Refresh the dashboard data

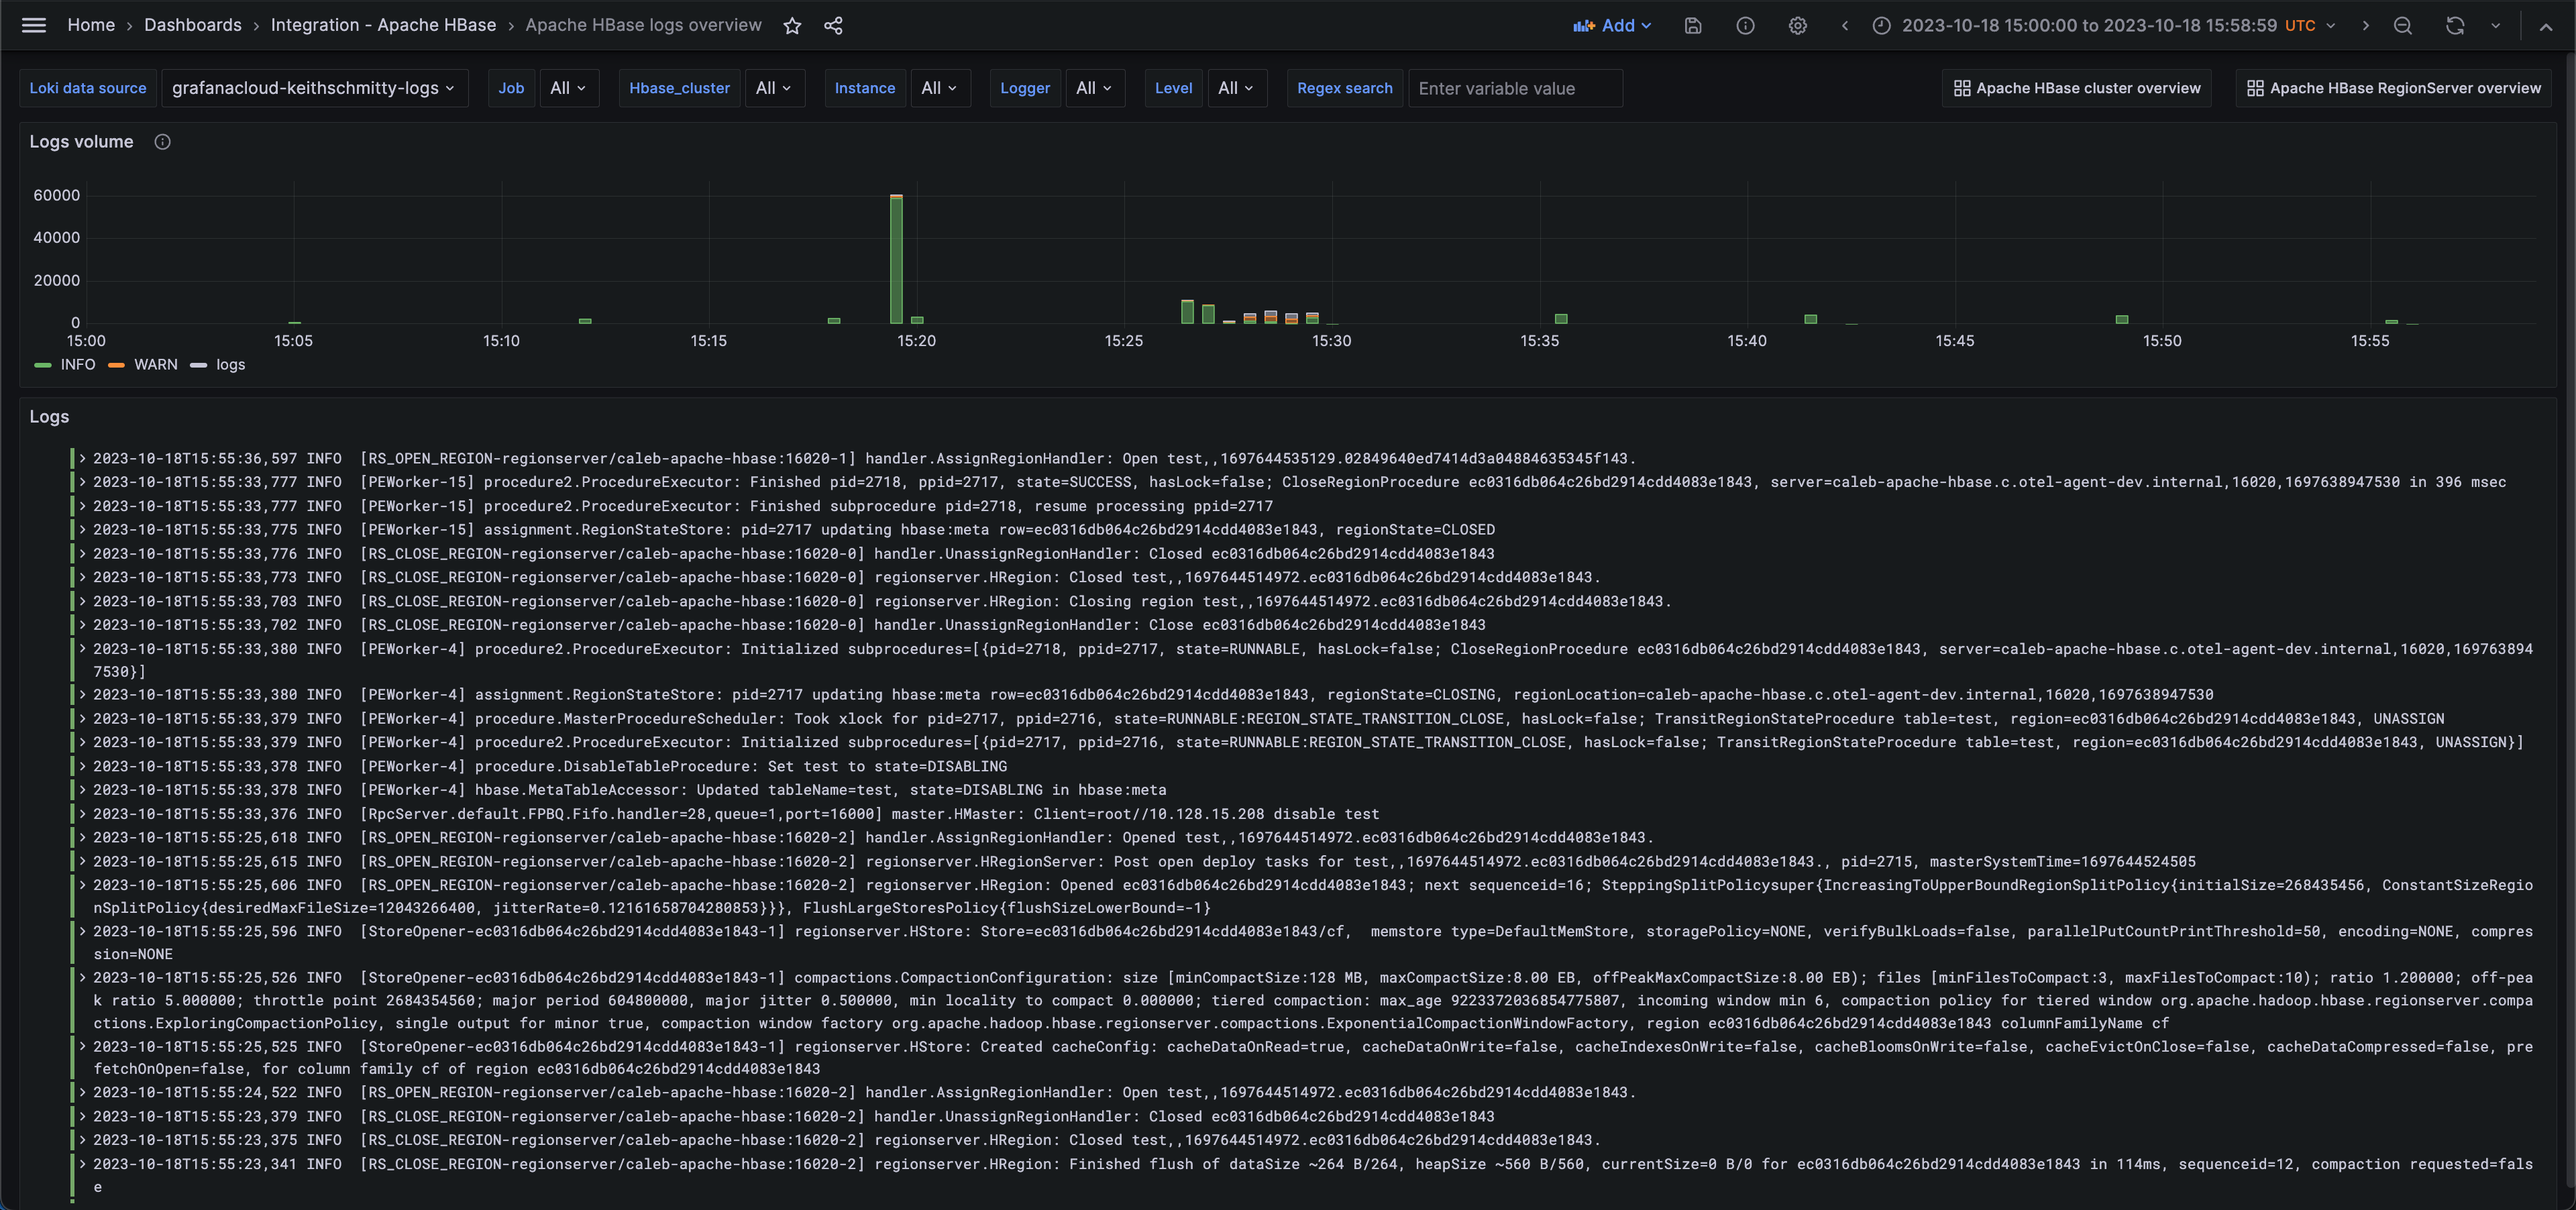click(x=2455, y=26)
